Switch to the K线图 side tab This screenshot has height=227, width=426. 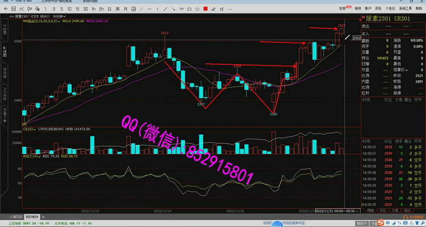(5, 52)
